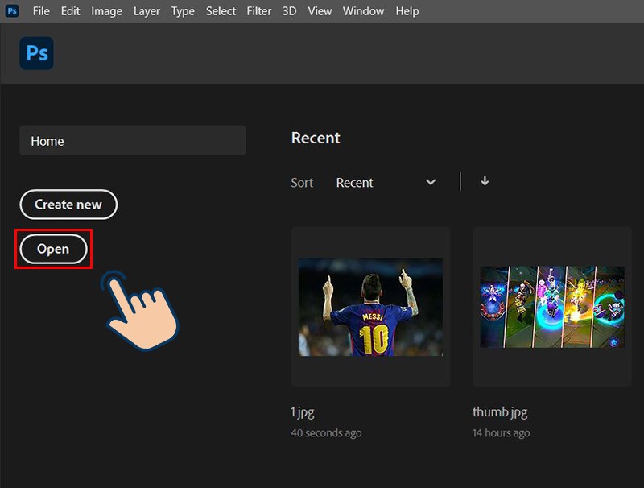Screen dimensions: 644x488
Task: Open the View menu
Action: pos(320,11)
